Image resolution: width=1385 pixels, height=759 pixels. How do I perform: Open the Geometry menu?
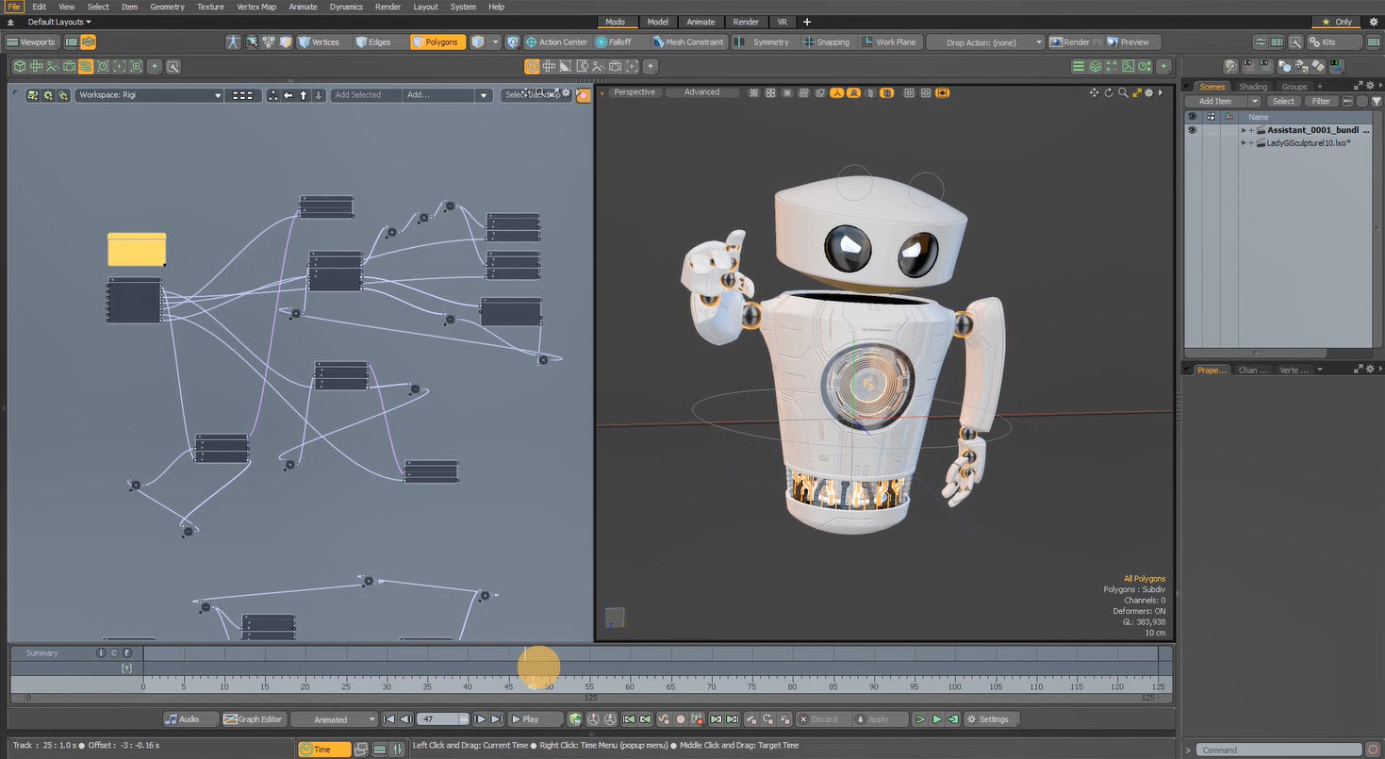[x=167, y=7]
